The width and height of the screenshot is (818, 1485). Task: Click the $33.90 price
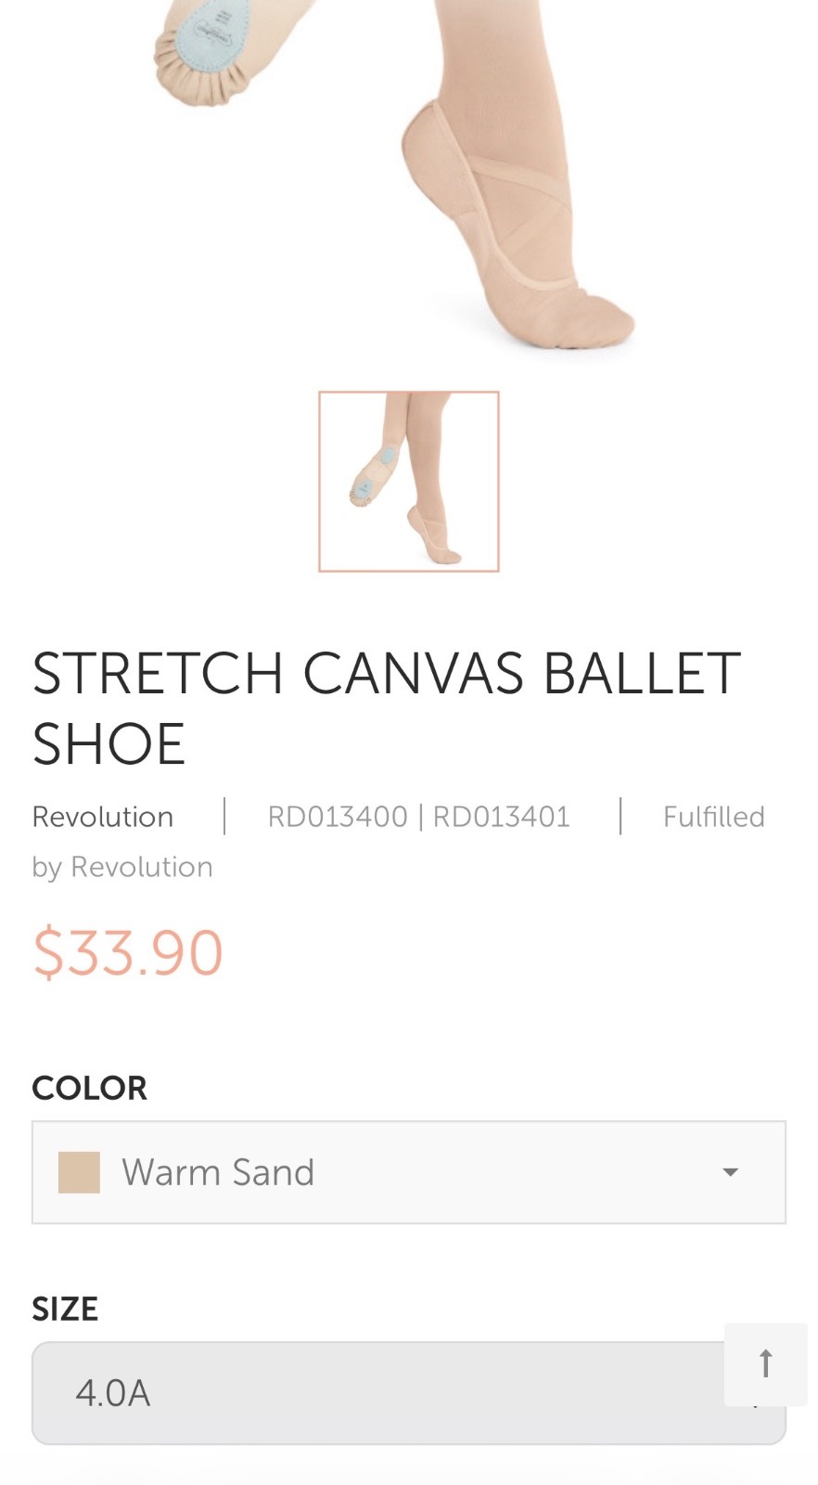click(128, 952)
